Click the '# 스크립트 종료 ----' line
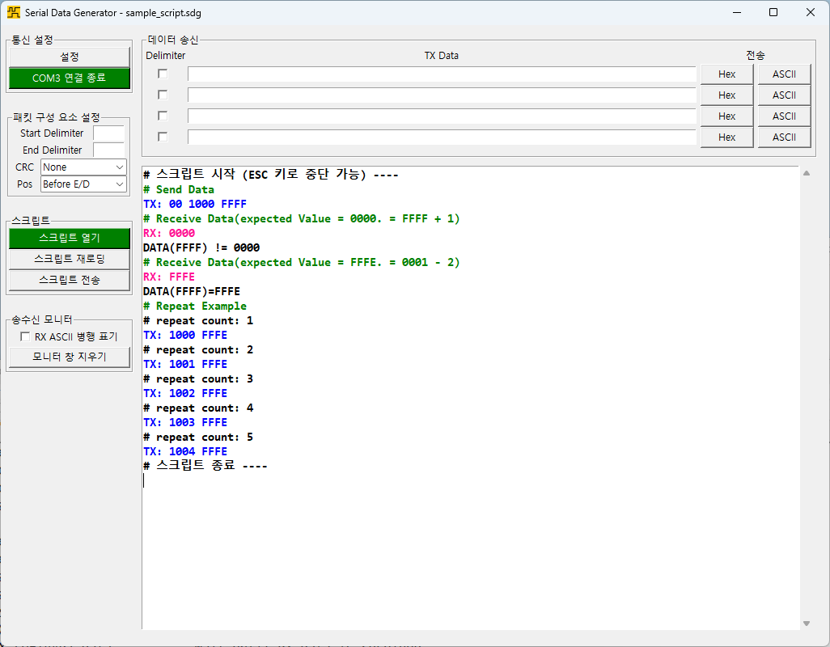This screenshot has width=830, height=647. (205, 466)
